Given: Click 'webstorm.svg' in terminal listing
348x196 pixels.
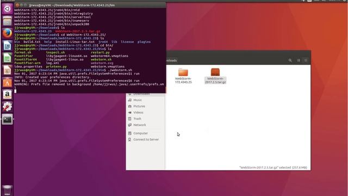Looking at the screenshot, I should pyautogui.click(x=102, y=63).
